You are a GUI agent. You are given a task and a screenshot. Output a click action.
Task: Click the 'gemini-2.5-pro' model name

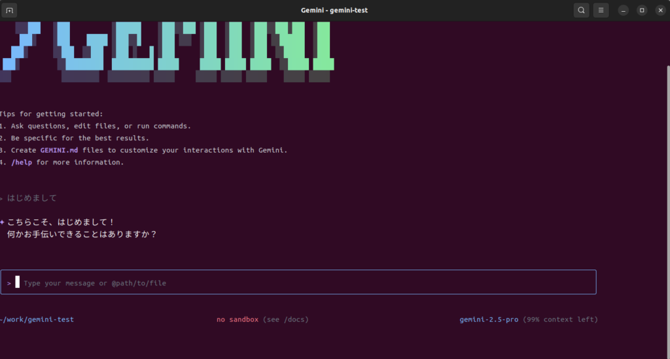pos(489,319)
